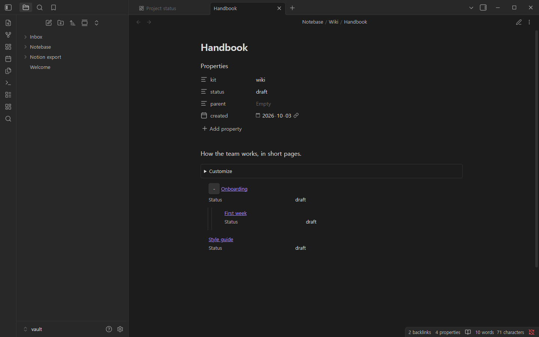Collapse the Onboarding item with minus button
The height and width of the screenshot is (337, 539).
[214, 189]
